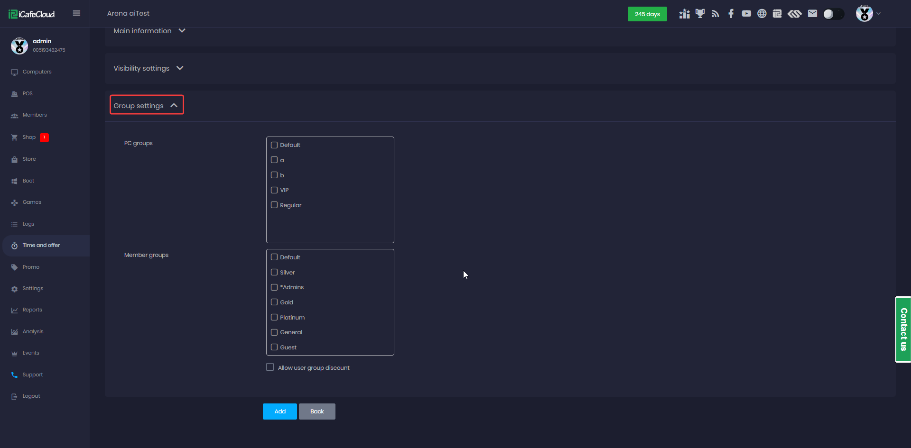
Task: Switch the dark mode toggle in header
Action: [833, 14]
